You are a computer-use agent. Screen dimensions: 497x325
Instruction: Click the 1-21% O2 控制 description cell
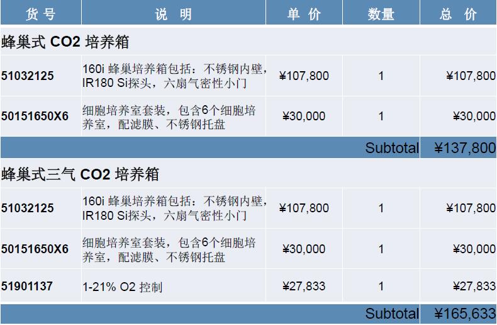coord(122,287)
